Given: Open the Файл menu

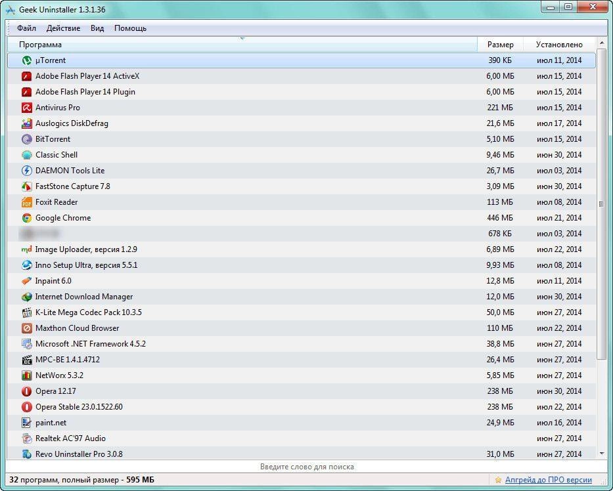Looking at the screenshot, I should 26,28.
